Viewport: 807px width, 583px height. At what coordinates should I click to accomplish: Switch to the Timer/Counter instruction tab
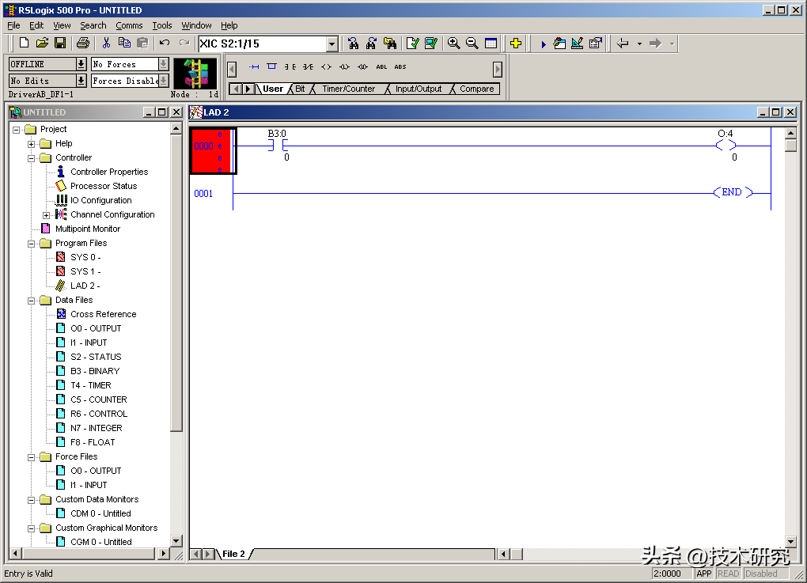348,89
